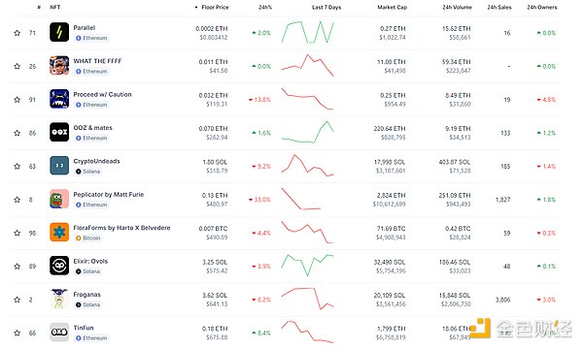Sort by 24h Volume column
583x349 pixels.
[457, 7]
